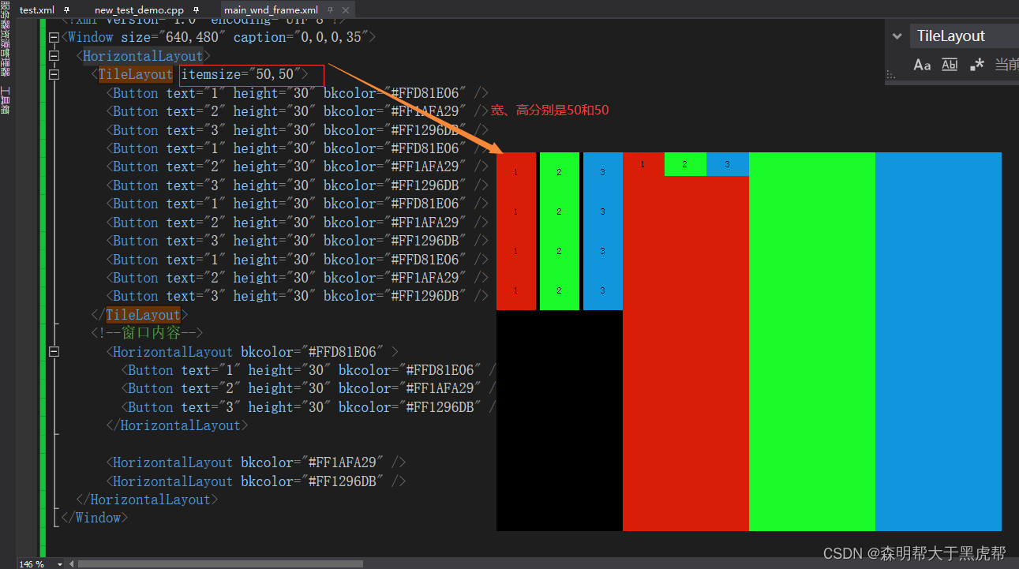Toggle Match case (Aa) in find box
Viewport: 1019px width, 569px height.
[922, 65]
